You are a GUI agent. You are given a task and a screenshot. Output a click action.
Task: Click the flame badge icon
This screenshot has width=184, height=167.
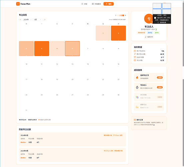tap(137, 77)
